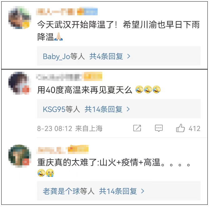209x207 pixels.
Task: View all 共4条回复 replies
Action: click(x=106, y=56)
